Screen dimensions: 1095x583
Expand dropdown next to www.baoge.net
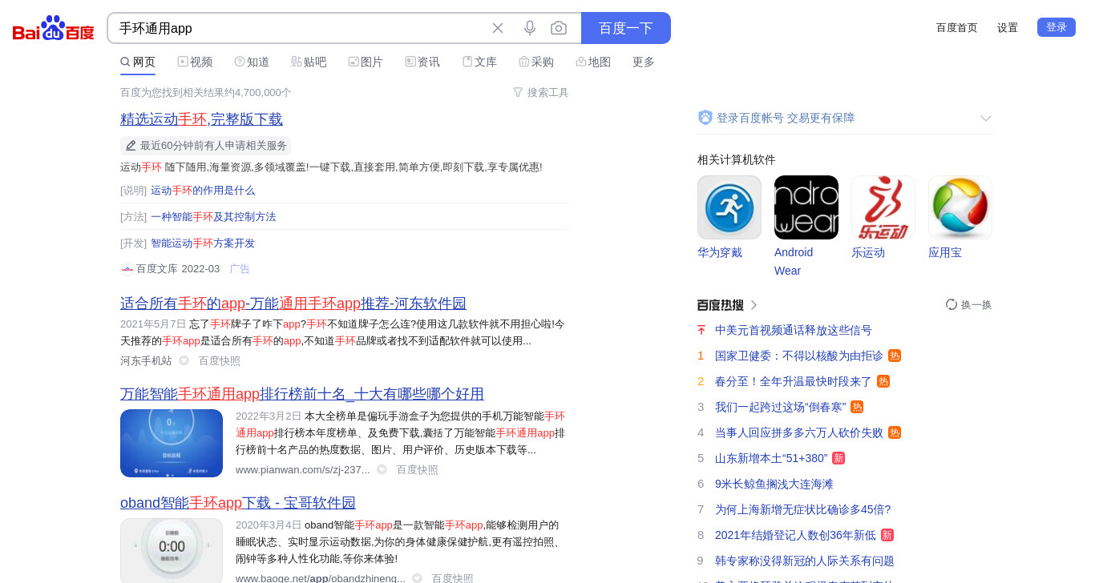click(x=418, y=579)
